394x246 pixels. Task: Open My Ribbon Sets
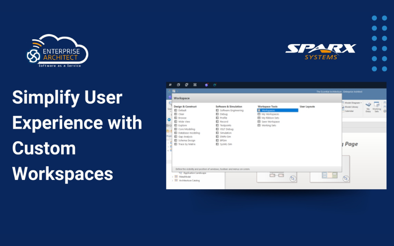pyautogui.click(x=270, y=118)
